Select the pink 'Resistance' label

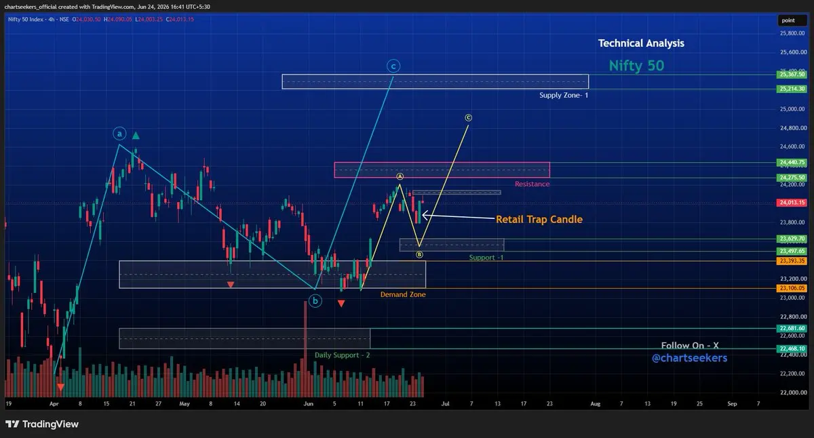click(532, 184)
